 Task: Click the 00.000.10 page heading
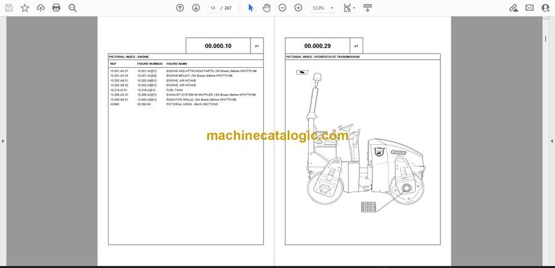[218, 46]
